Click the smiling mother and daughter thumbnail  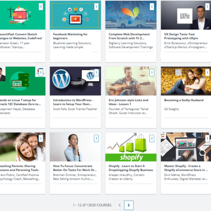[23, 147]
